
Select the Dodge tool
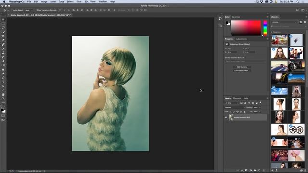tap(3, 74)
